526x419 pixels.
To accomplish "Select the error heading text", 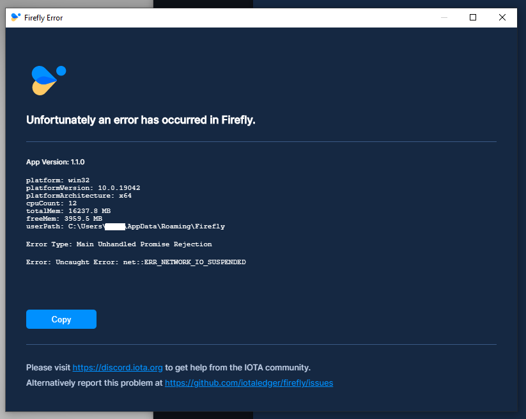I will point(139,119).
